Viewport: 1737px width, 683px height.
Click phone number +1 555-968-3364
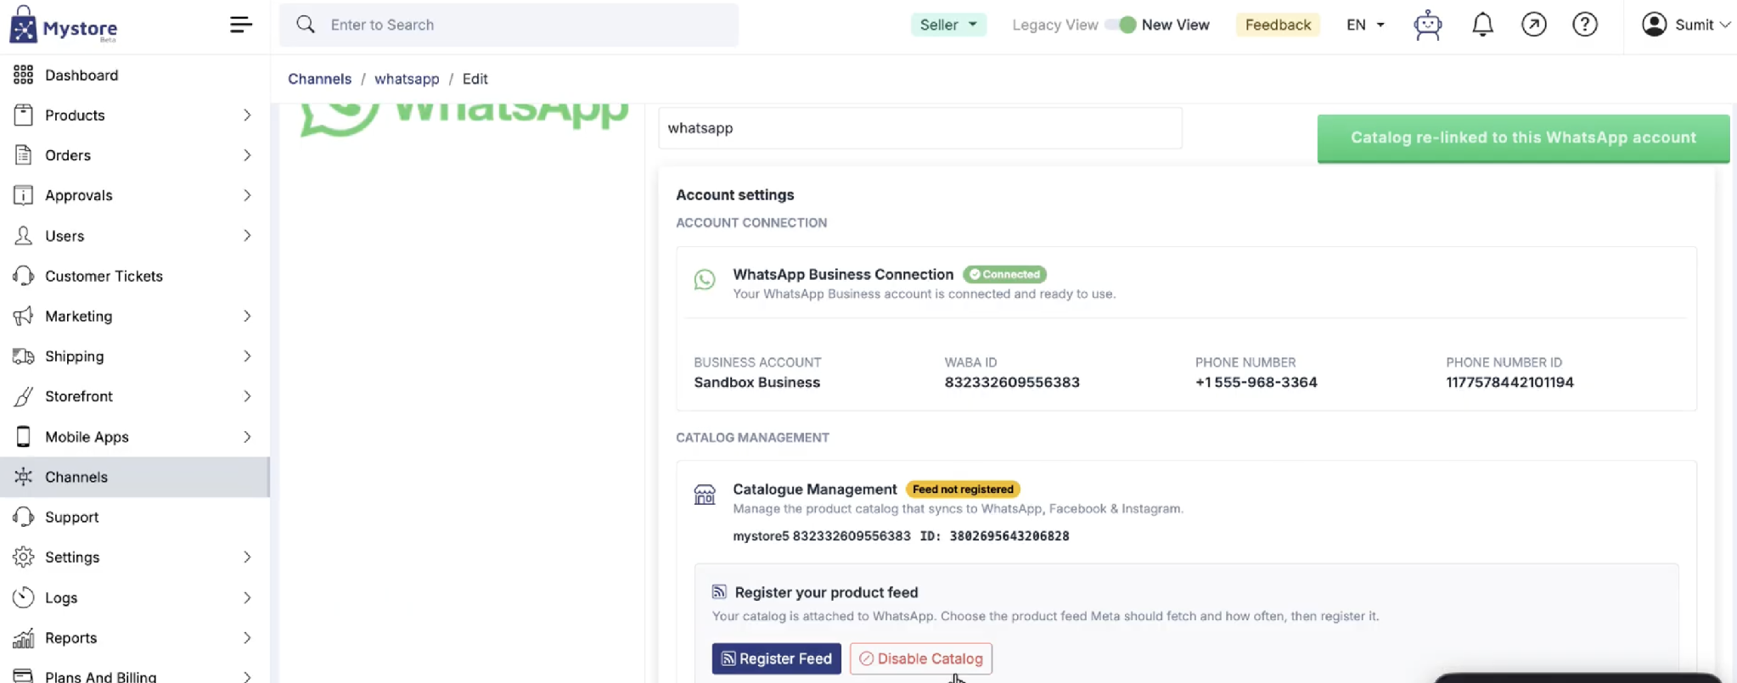coord(1256,382)
